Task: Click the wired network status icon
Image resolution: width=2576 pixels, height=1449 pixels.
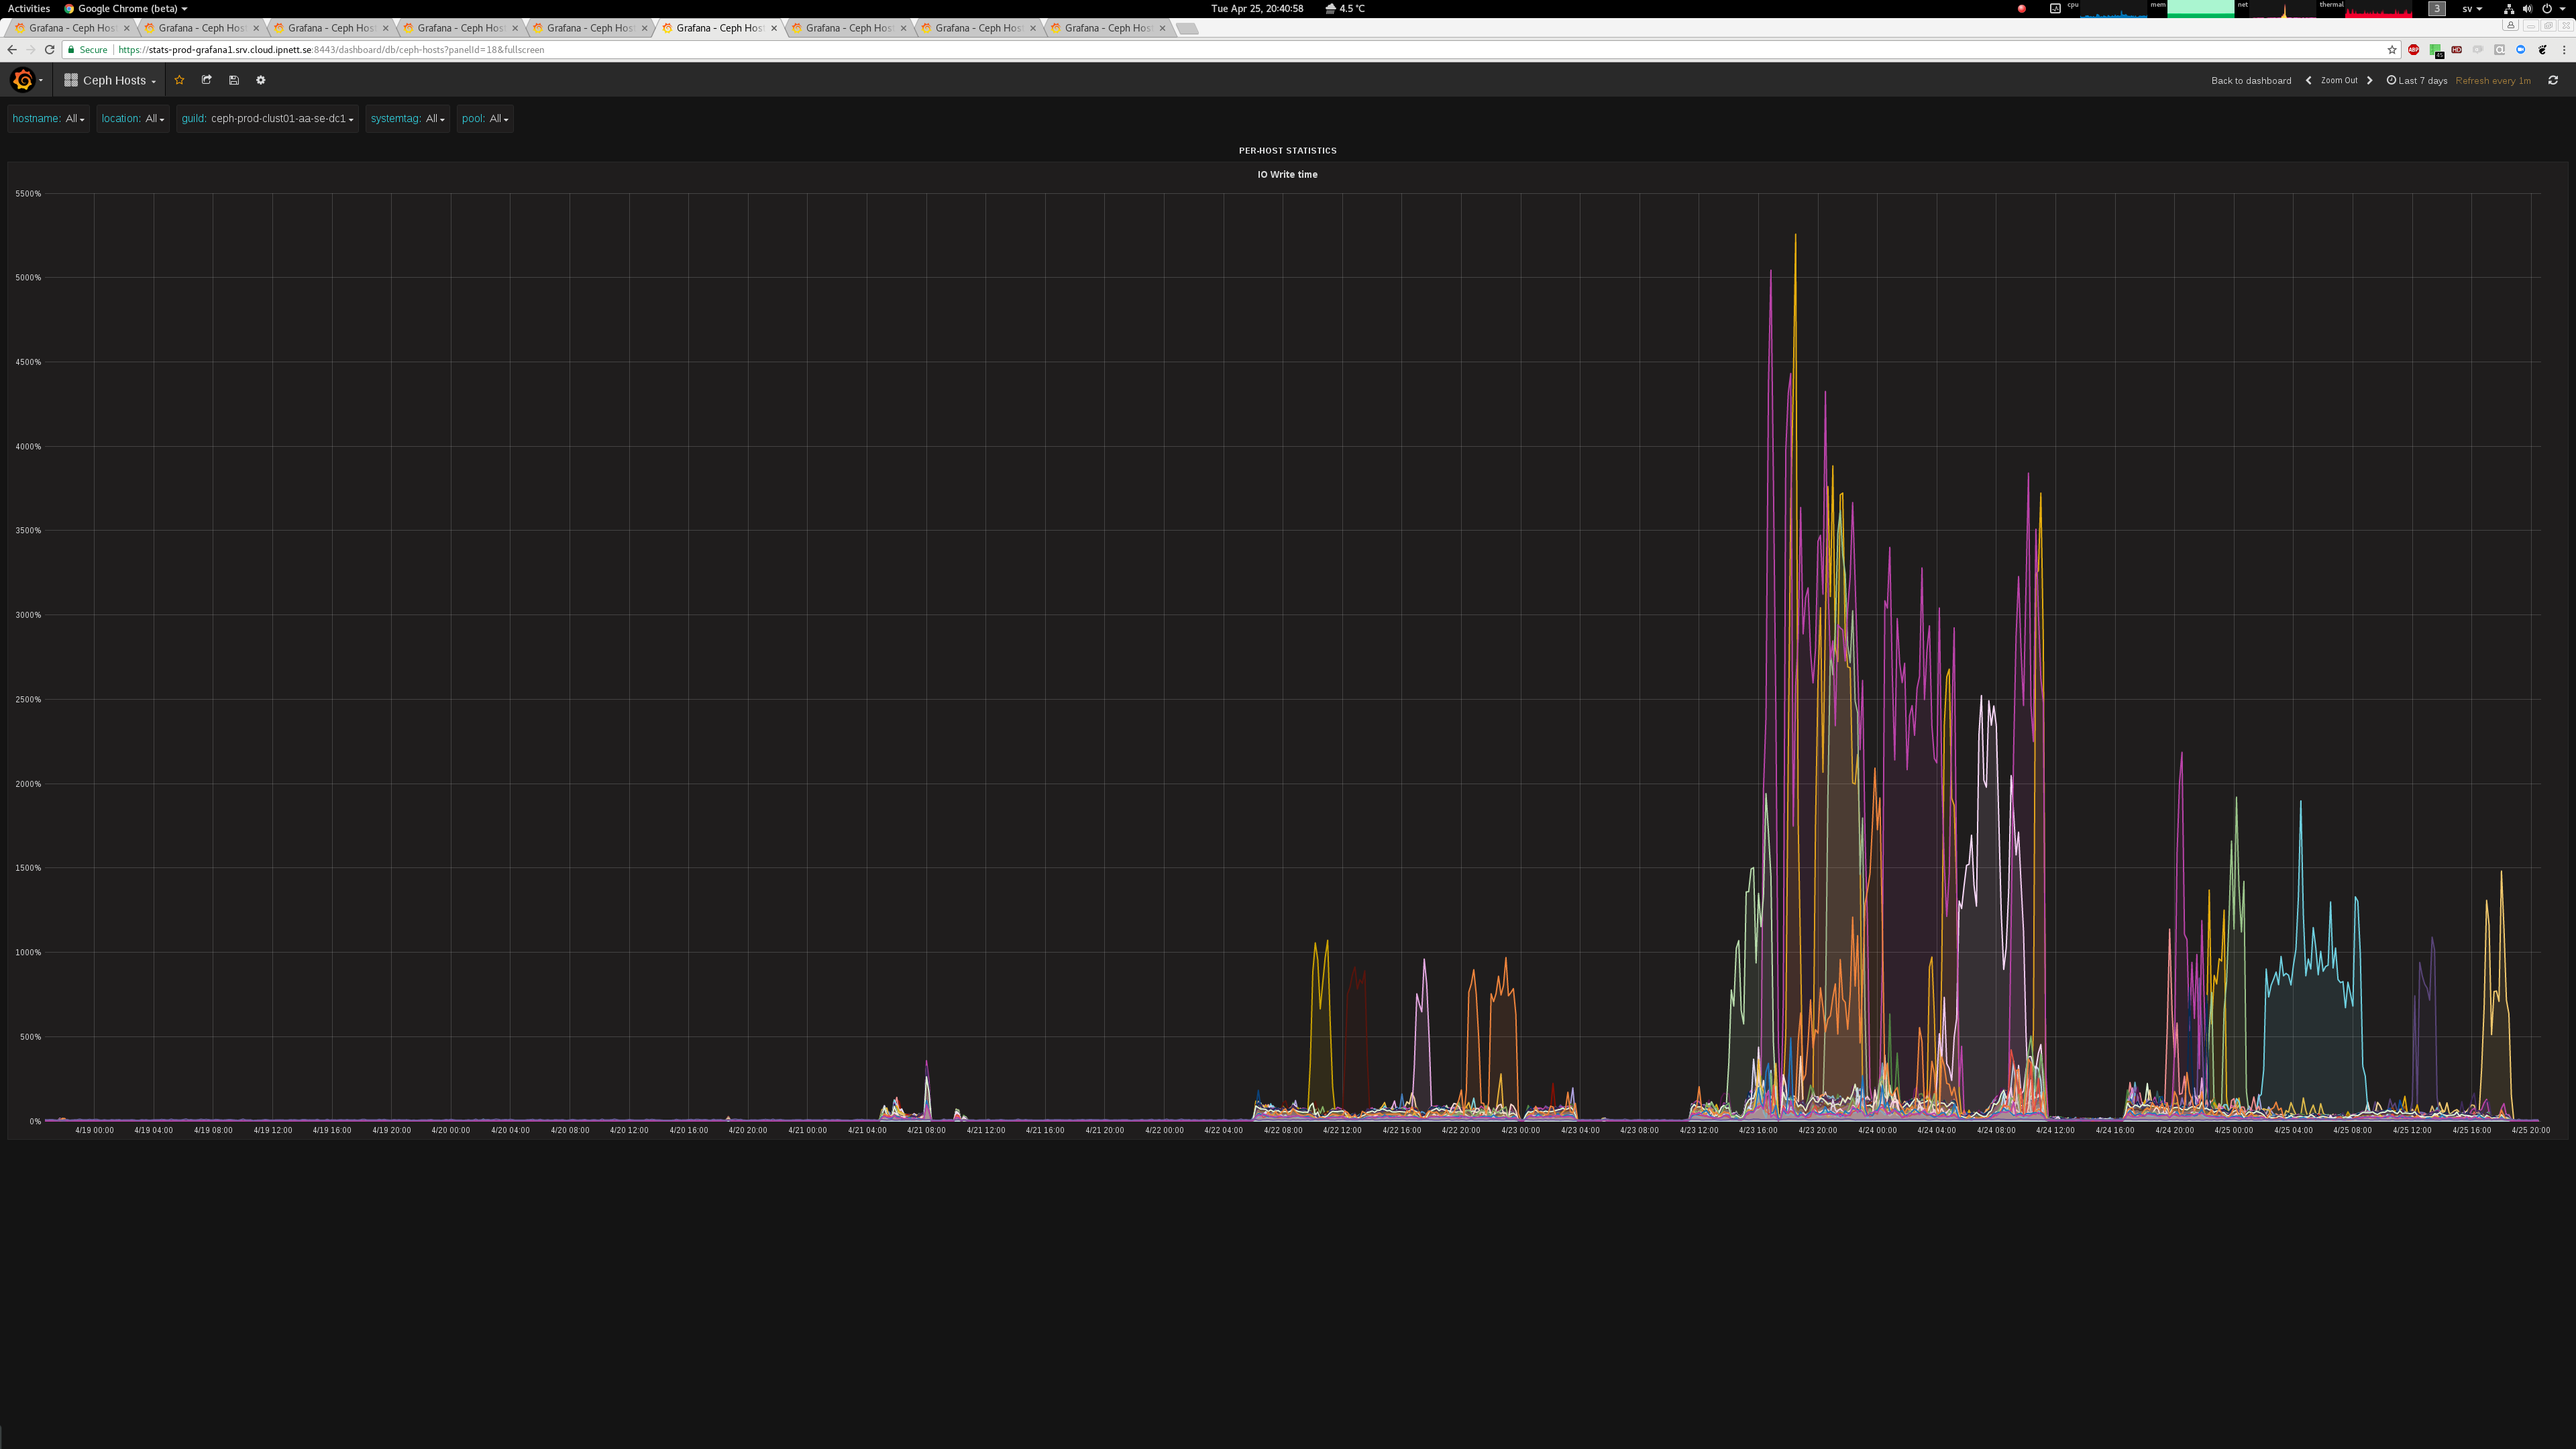Action: pyautogui.click(x=2508, y=8)
